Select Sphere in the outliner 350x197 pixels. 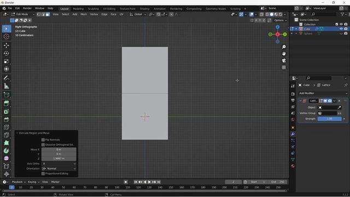(x=308, y=33)
